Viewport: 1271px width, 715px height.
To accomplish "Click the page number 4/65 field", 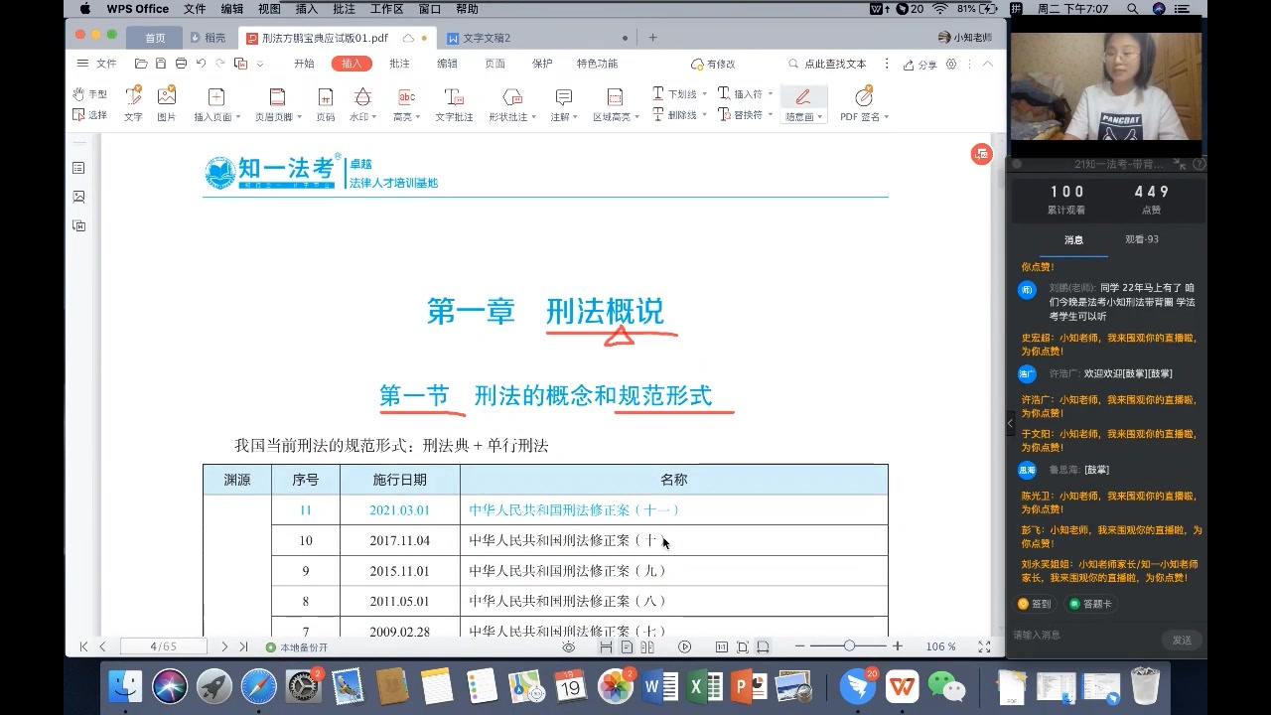I will tap(164, 646).
